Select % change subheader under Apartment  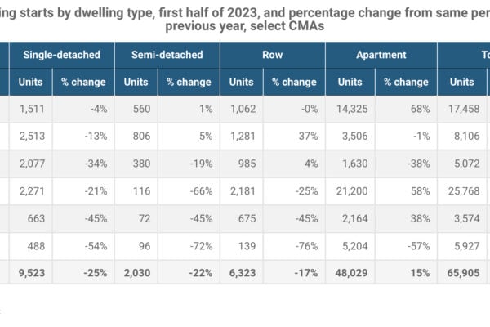[406, 82]
